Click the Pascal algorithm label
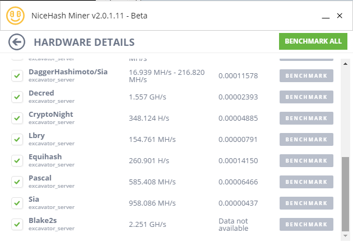 coord(40,178)
